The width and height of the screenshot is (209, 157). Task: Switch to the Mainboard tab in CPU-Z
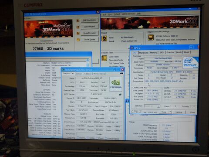pyautogui.click(x=144, y=52)
